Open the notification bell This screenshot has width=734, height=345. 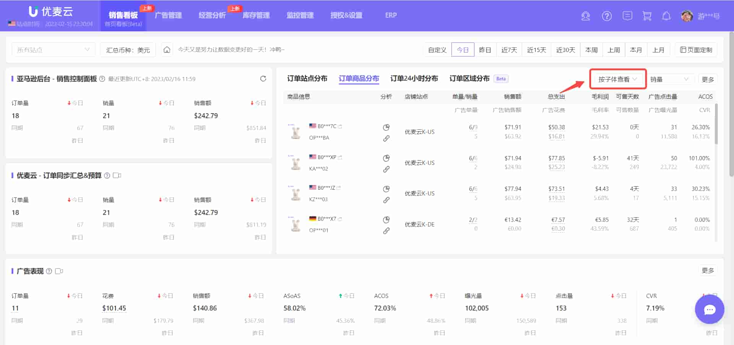click(x=666, y=16)
